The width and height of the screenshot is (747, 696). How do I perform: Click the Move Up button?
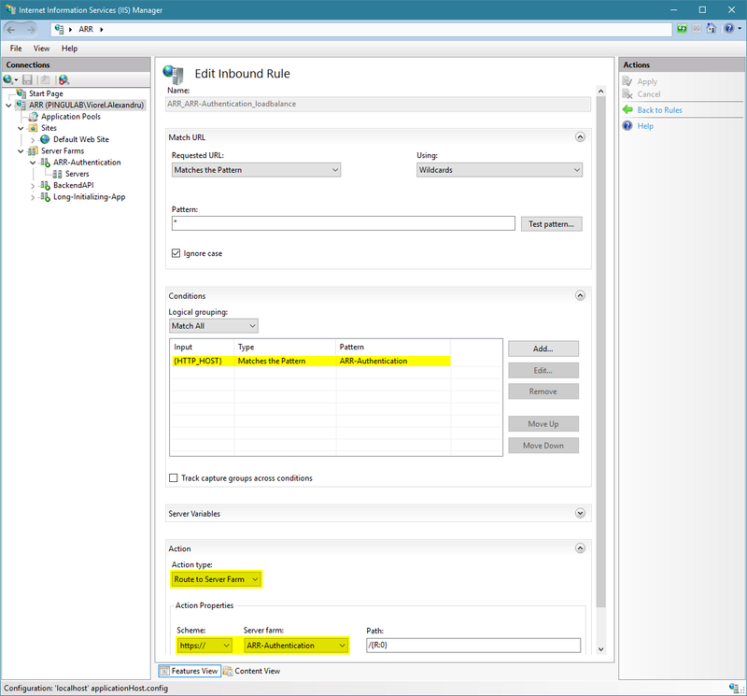click(x=543, y=424)
